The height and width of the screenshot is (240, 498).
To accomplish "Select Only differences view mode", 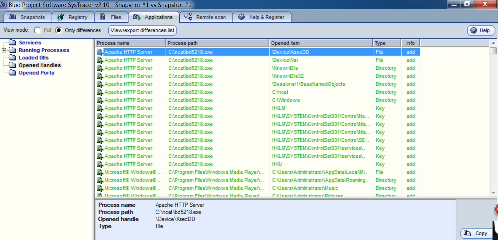I will [x=58, y=30].
